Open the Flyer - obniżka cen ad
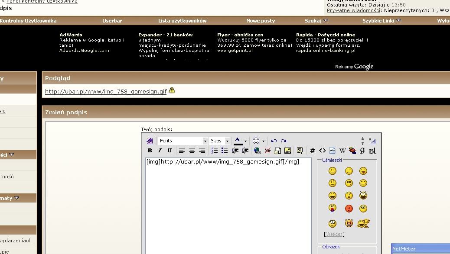Screen dimensions: 450x254 point(240,35)
